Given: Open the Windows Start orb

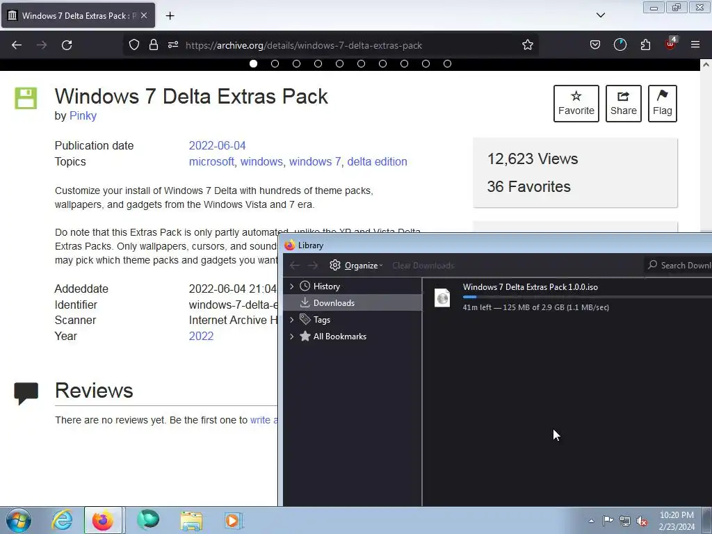Looking at the screenshot, I should [19, 520].
